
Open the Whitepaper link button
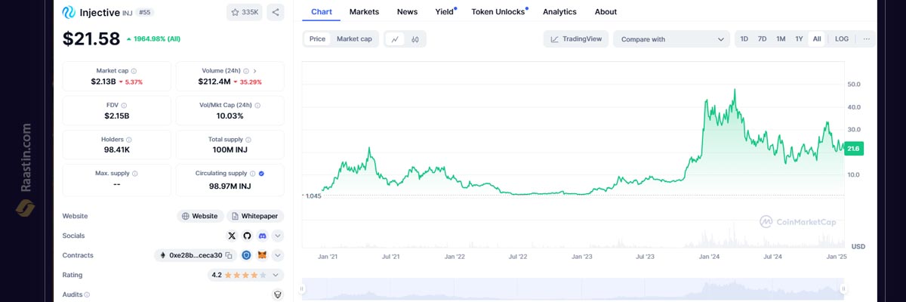pos(255,216)
